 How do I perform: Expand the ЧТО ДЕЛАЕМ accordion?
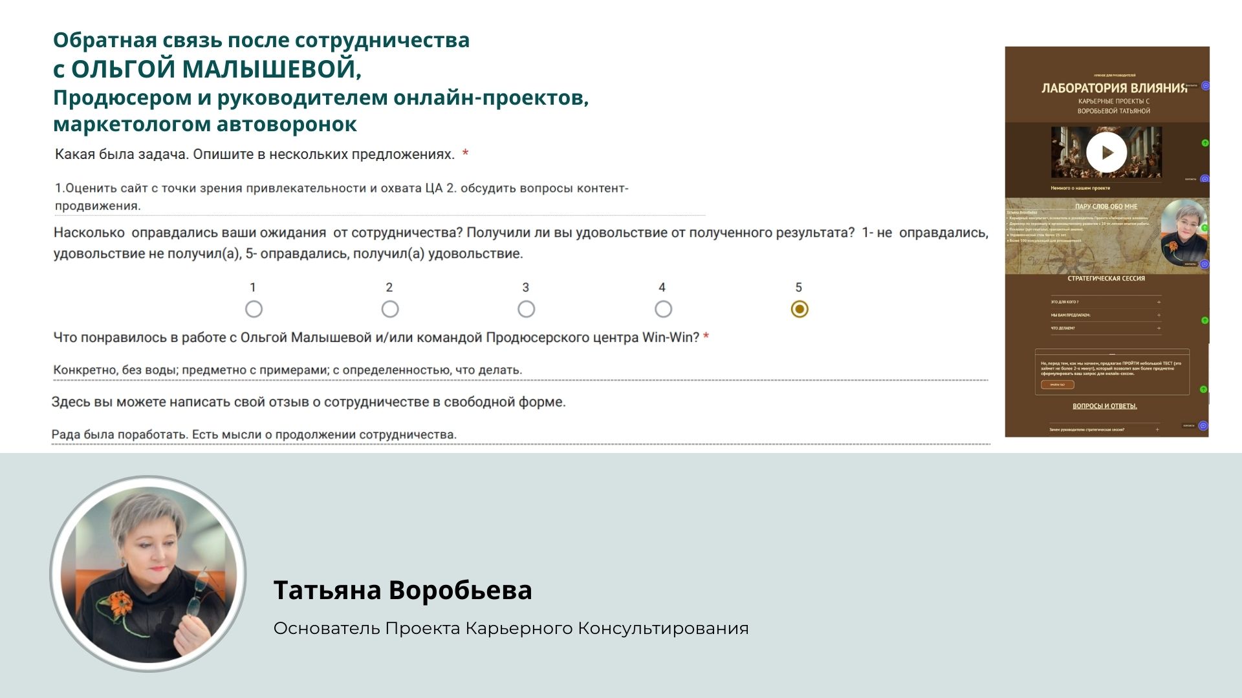coord(1159,328)
